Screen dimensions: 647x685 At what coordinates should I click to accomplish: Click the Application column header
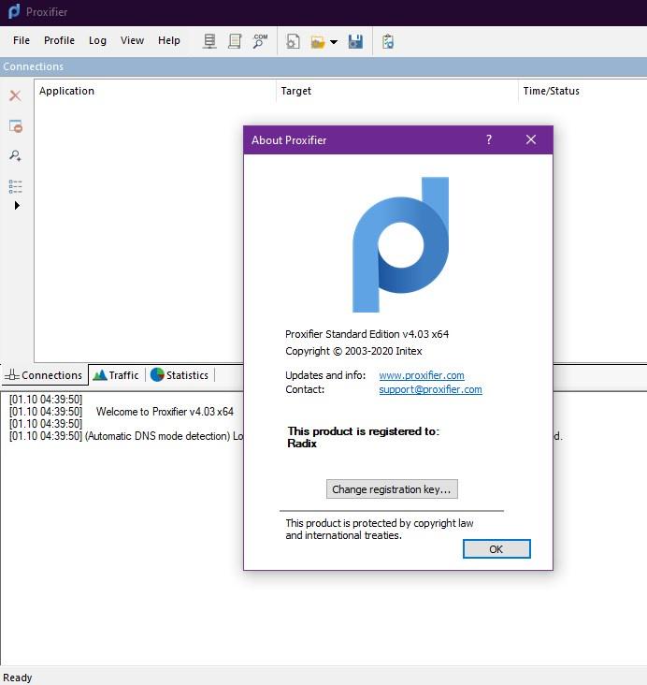66,91
